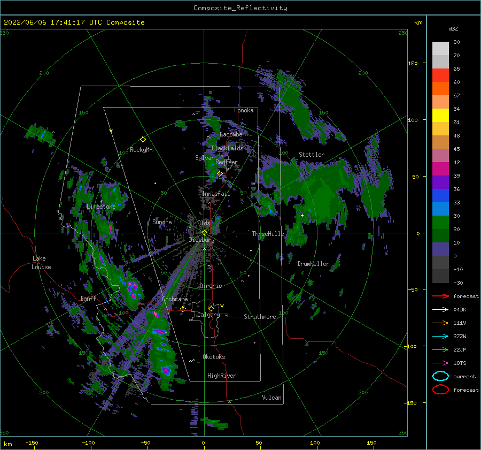Image resolution: width=481 pixels, height=450 pixels.
Task: Click the Didsbury city label
Action: coord(201,240)
